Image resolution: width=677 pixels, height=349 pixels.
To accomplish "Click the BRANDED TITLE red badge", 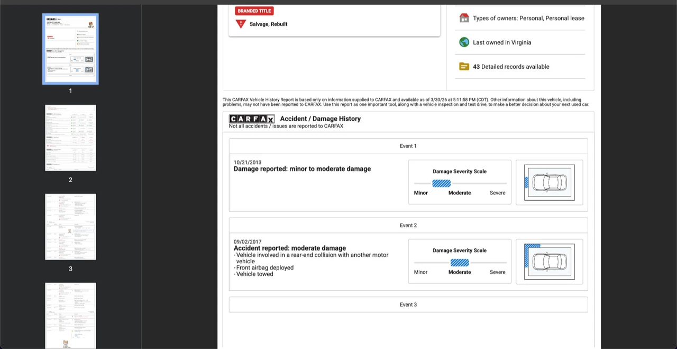I will coord(254,11).
